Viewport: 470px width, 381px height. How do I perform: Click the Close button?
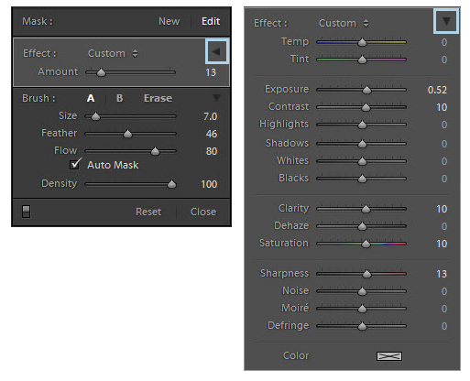203,212
